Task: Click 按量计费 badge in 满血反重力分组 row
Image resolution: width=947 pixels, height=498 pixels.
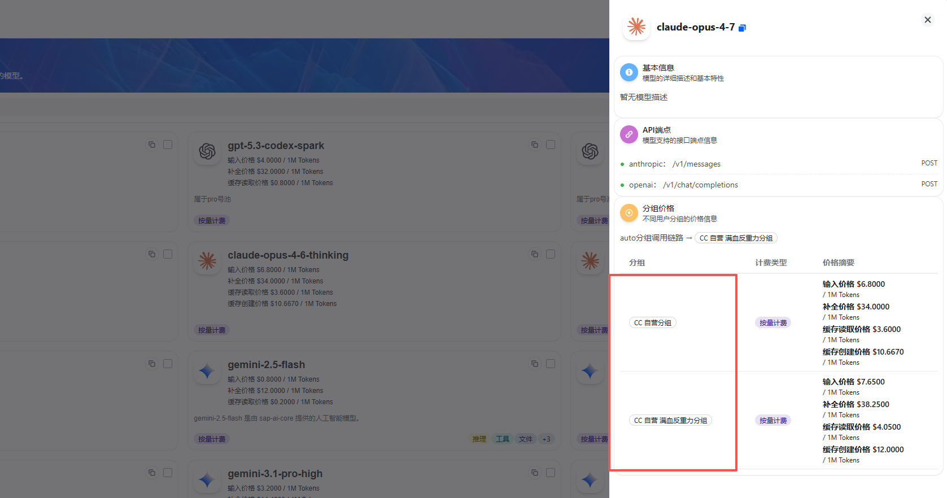Action: pyautogui.click(x=773, y=421)
